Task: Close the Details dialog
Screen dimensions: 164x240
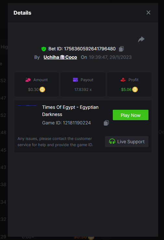Action: click(x=148, y=13)
